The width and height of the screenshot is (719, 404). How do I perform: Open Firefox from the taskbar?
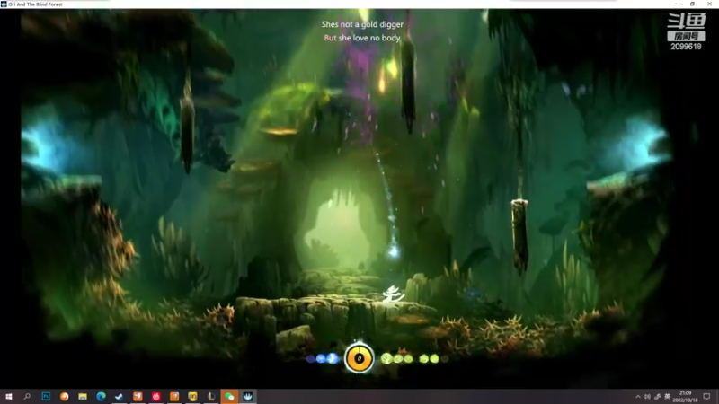click(x=64, y=396)
